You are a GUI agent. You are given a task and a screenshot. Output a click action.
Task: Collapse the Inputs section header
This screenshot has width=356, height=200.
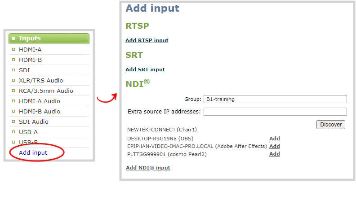coord(30,39)
